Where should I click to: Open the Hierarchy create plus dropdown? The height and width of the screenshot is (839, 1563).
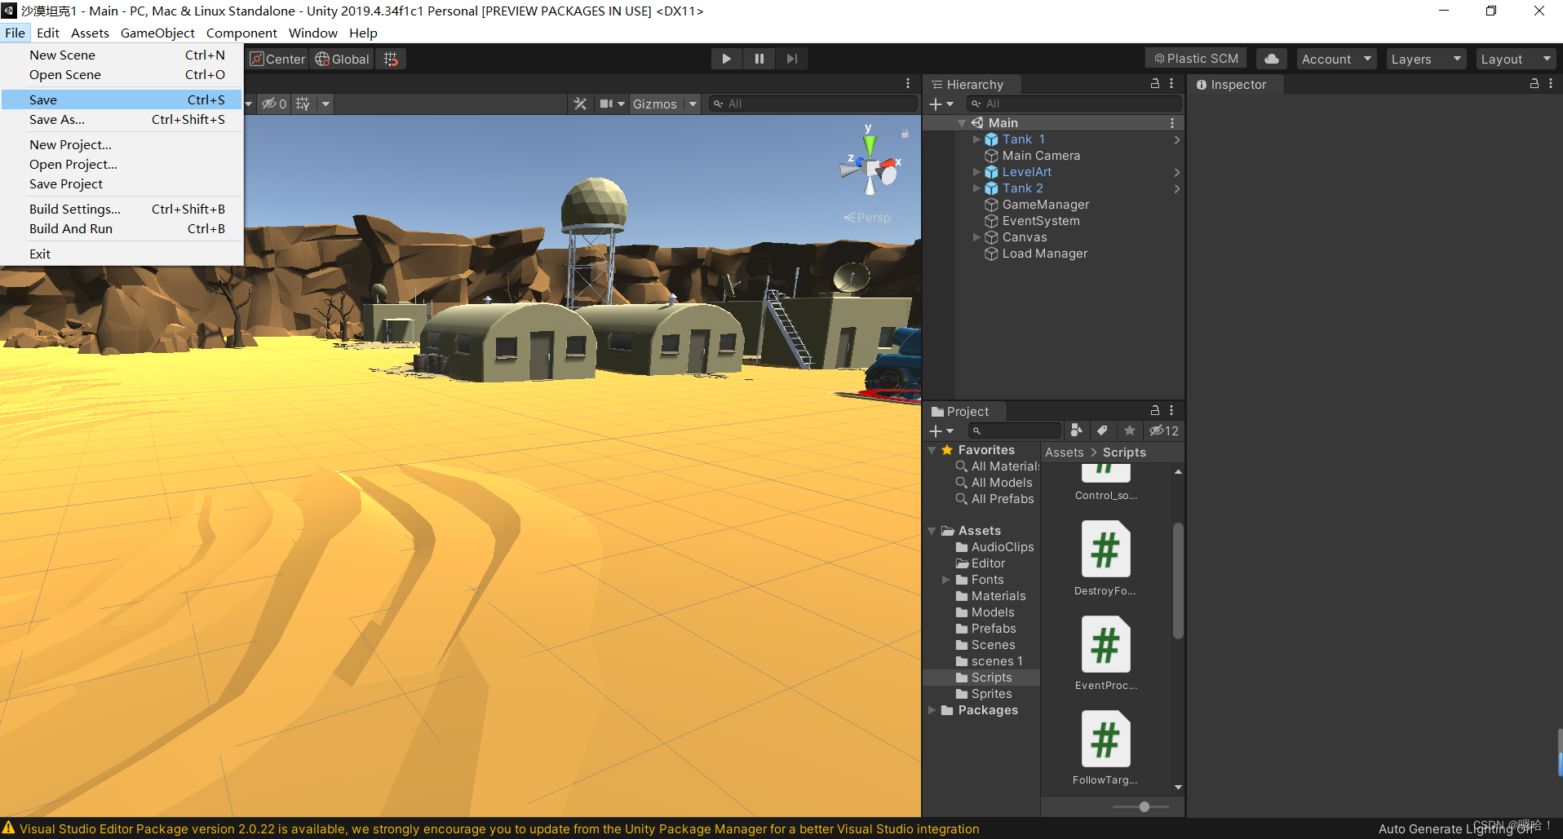coord(941,104)
